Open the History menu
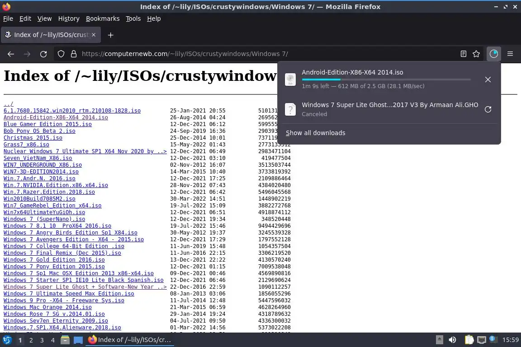 (x=69, y=19)
